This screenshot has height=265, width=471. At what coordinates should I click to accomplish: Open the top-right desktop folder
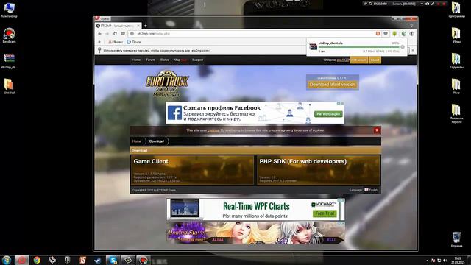pyautogui.click(x=456, y=10)
